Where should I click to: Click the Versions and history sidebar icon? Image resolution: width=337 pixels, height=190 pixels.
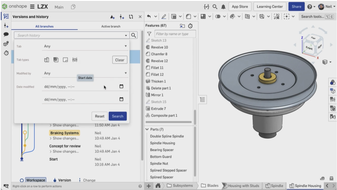[6, 16]
